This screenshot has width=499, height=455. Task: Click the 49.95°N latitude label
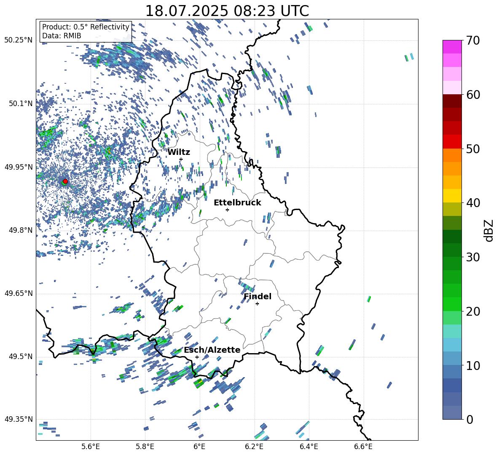[x=19, y=167]
